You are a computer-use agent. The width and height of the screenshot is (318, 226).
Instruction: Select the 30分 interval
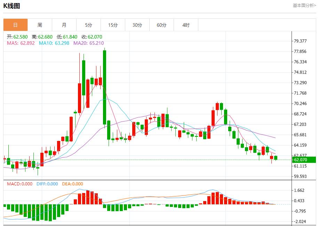pyautogui.click(x=137, y=25)
